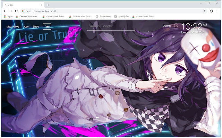Click the Google G icon in address bar
This screenshot has width=222, height=138.
23,11
